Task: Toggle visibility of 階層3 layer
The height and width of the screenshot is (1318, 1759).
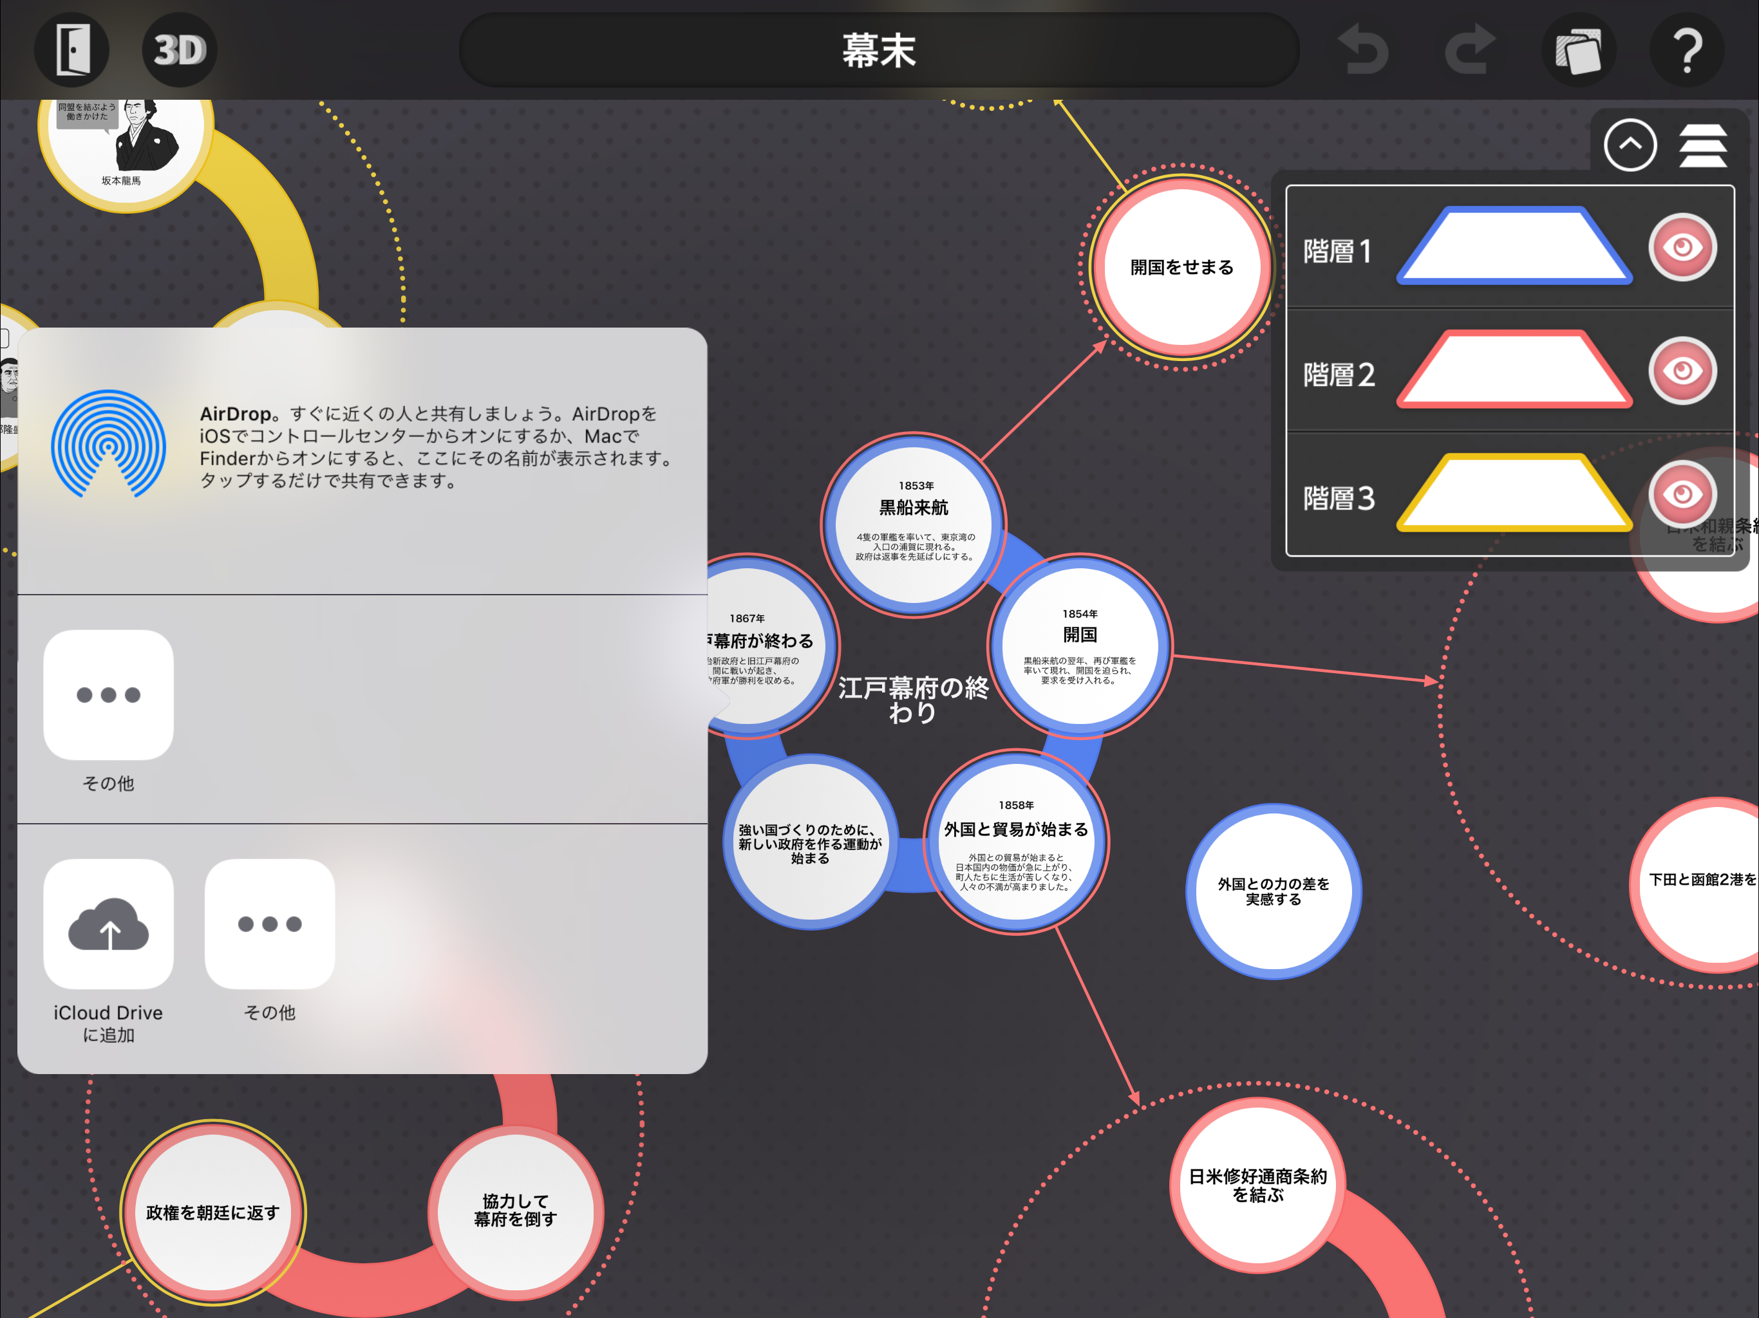Action: (x=1682, y=494)
